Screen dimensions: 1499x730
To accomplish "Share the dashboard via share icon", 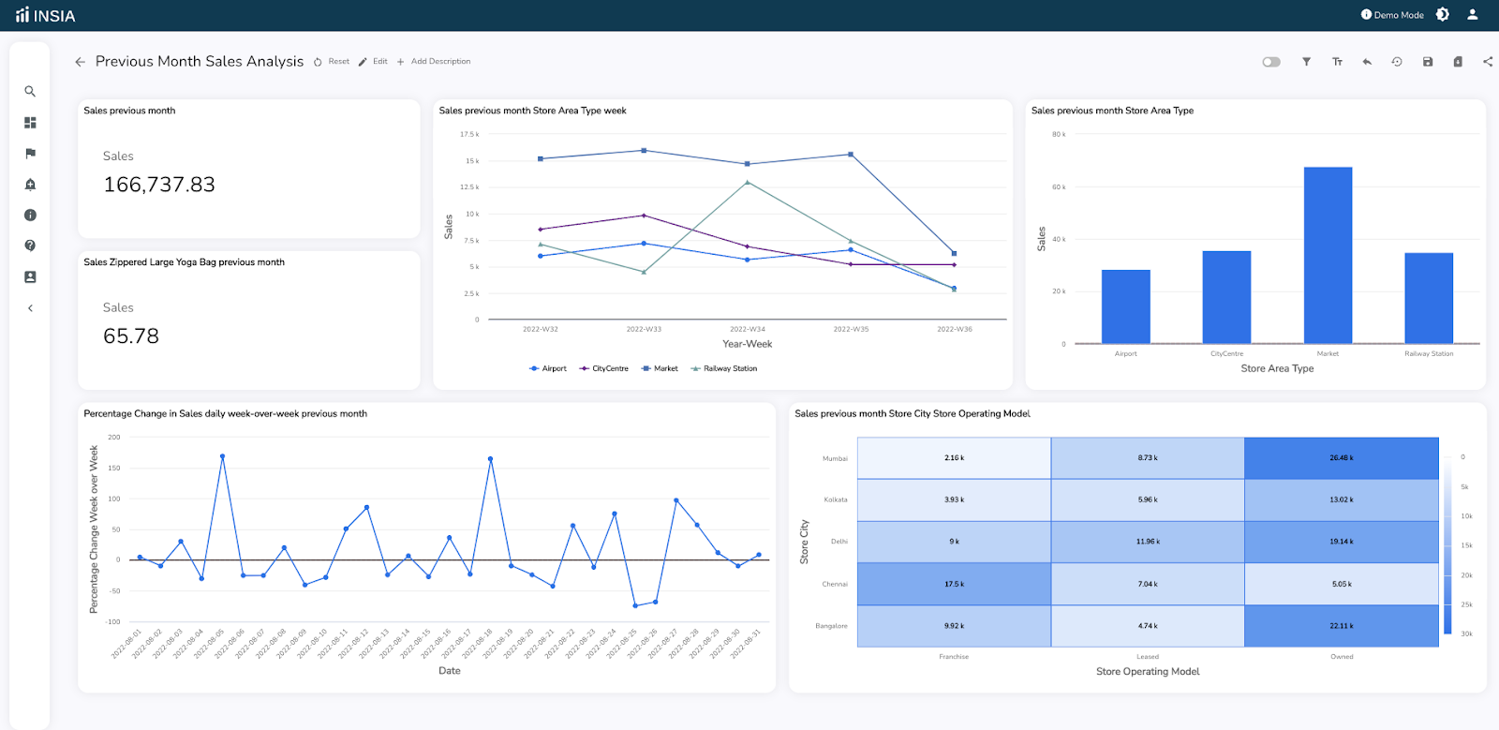I will pos(1488,62).
